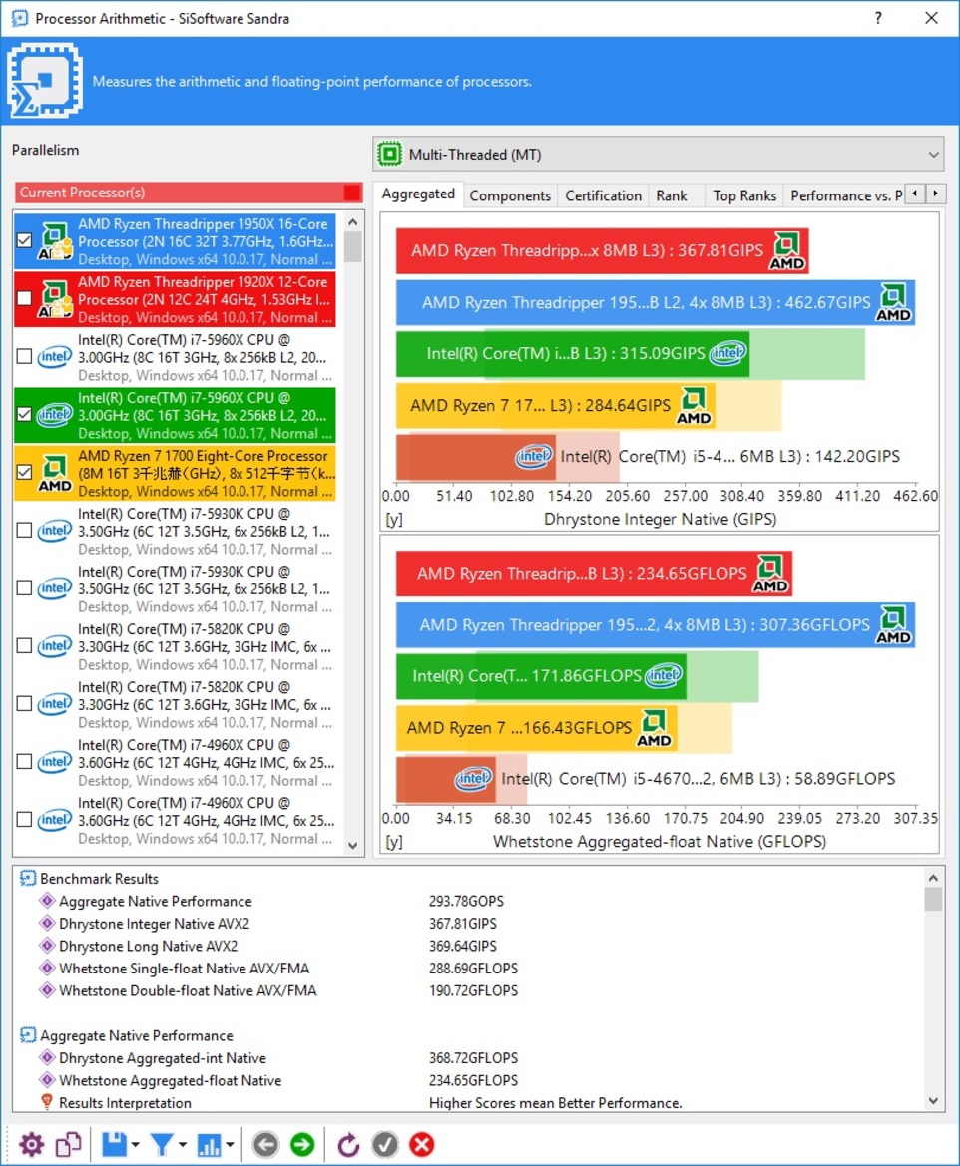Click the [y] axis marker under the Whetstone chart
Screen dimensions: 960x1166
pyautogui.click(x=394, y=842)
